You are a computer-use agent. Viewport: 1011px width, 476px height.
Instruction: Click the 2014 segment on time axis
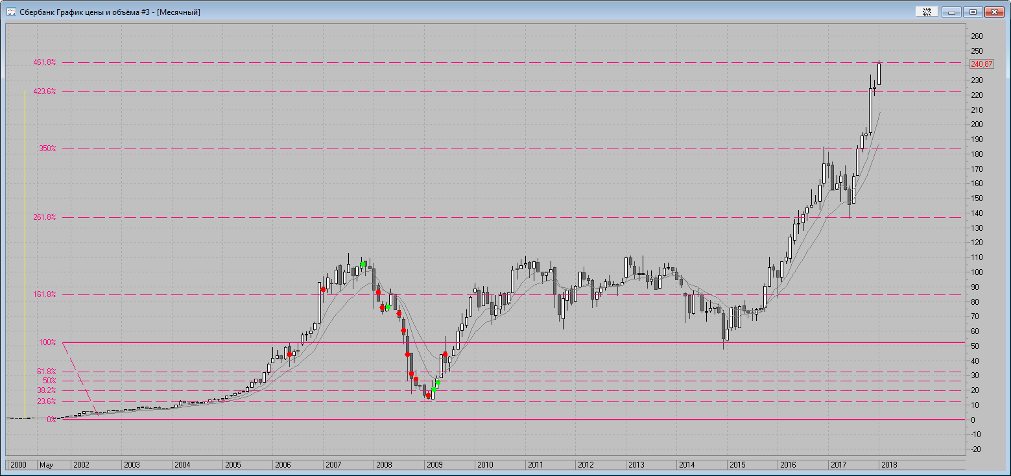click(x=702, y=465)
